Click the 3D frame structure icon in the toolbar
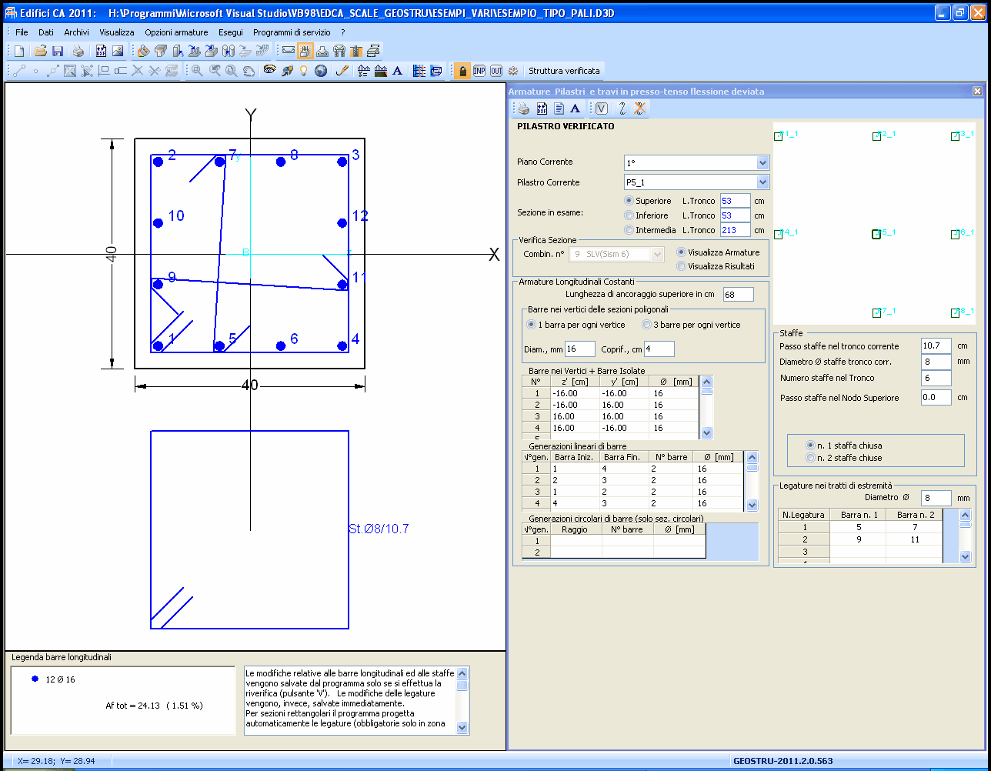Image resolution: width=991 pixels, height=771 pixels. (x=435, y=71)
